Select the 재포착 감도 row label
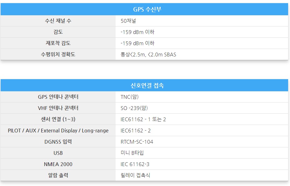This screenshot has width=290, height=186. [58, 43]
